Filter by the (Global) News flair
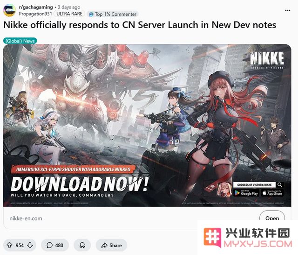 (x=20, y=41)
